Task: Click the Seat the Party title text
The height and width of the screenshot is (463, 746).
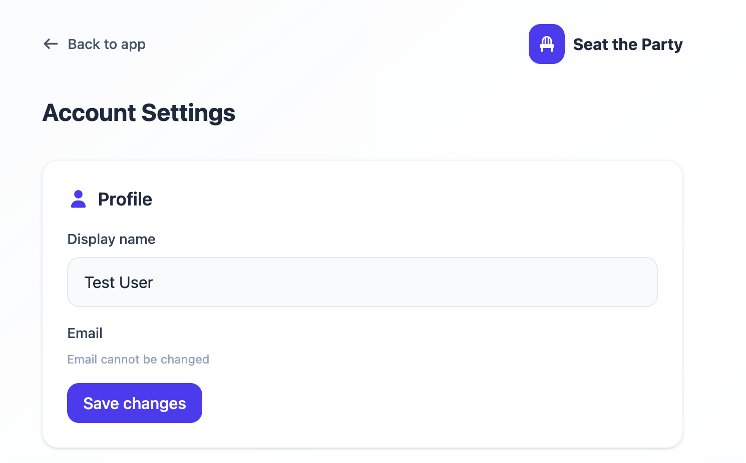Action: [x=628, y=44]
